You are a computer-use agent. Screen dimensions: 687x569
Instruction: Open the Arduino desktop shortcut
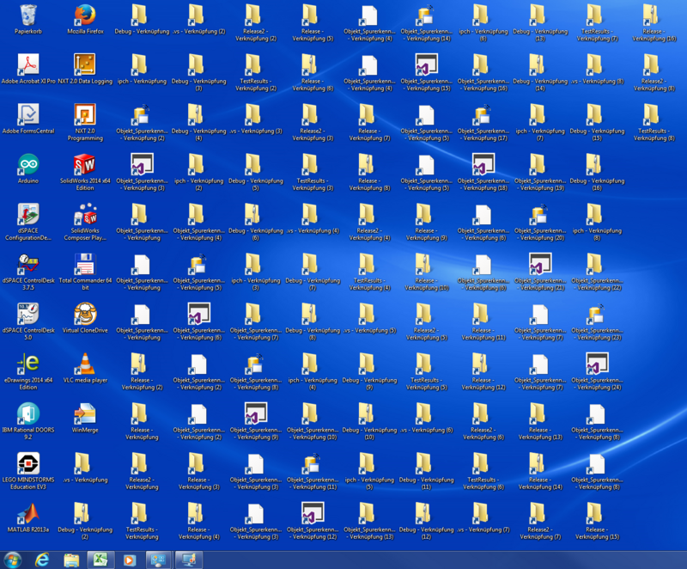(27, 165)
